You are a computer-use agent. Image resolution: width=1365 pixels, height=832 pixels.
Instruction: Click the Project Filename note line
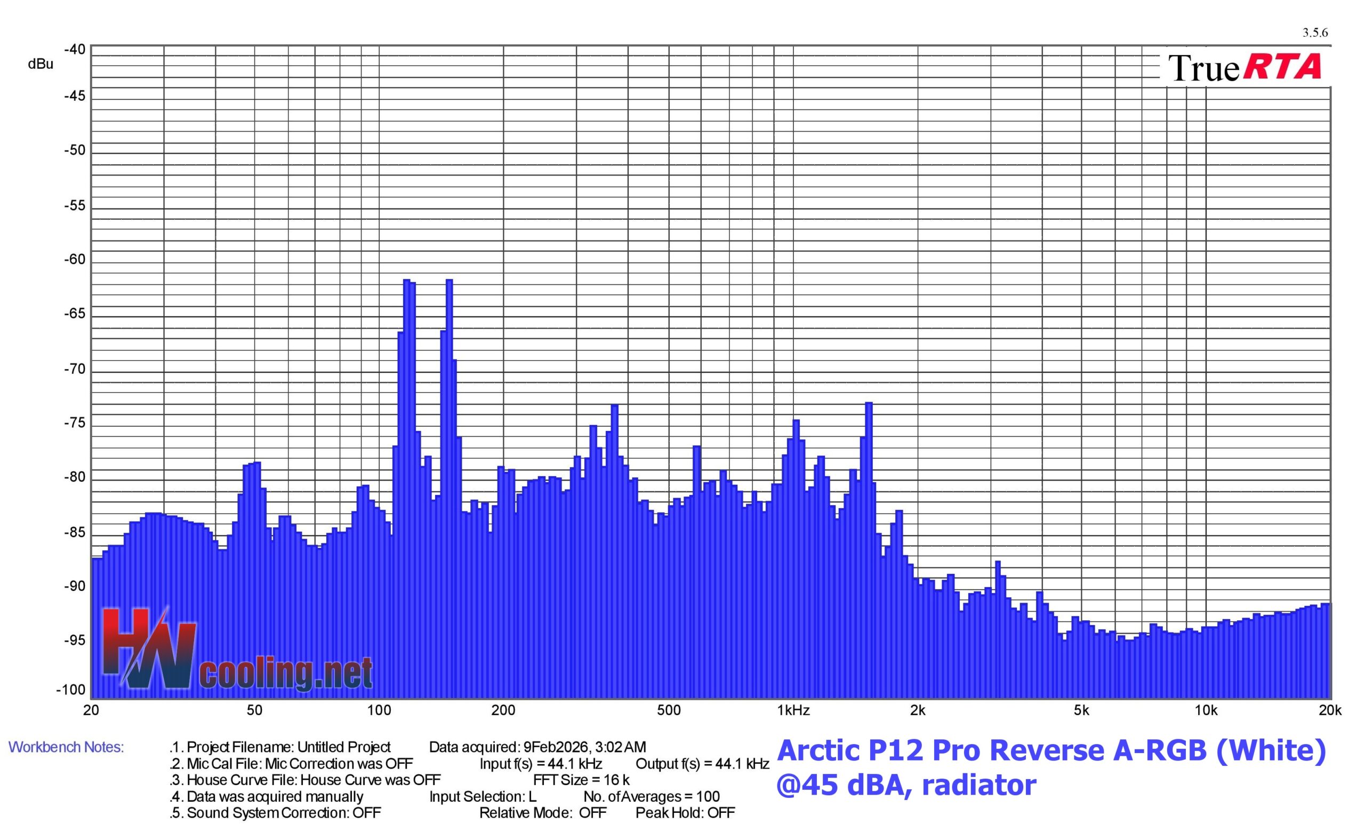pos(280,747)
